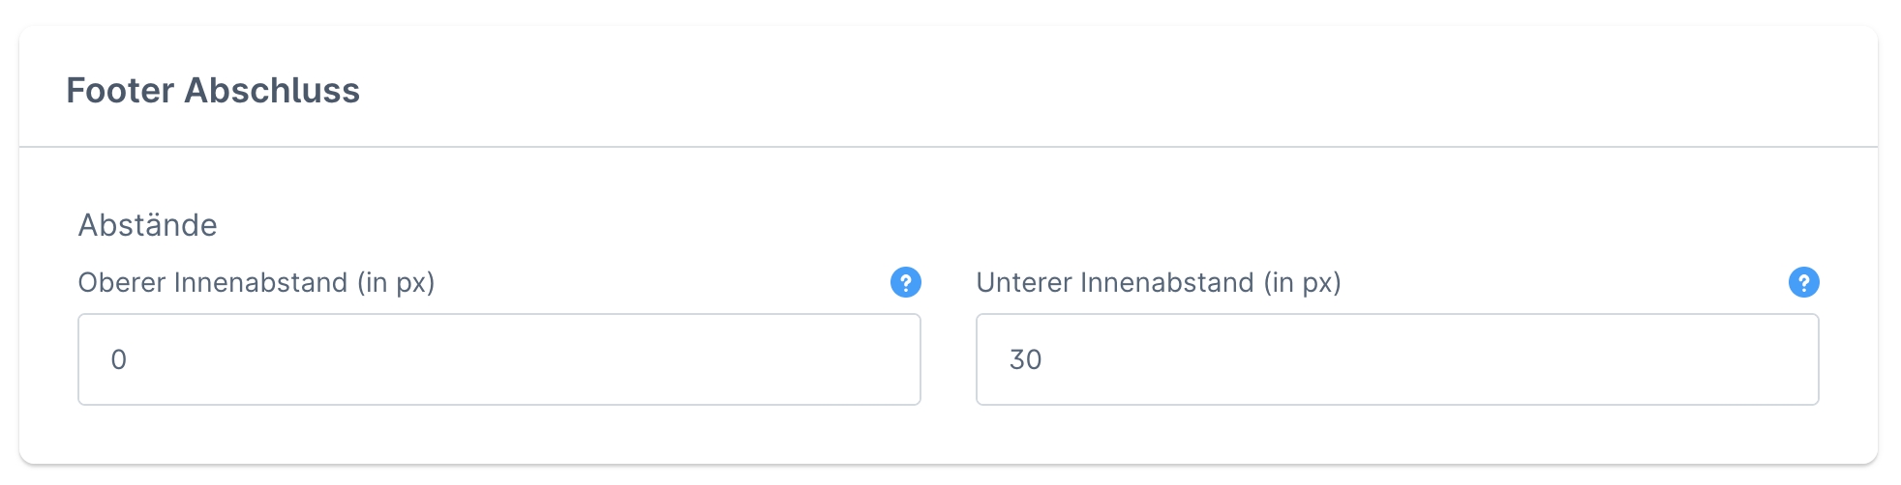Open help tooltip for Unterer Innenabstand
The image size is (1901, 485).
coord(1803,283)
